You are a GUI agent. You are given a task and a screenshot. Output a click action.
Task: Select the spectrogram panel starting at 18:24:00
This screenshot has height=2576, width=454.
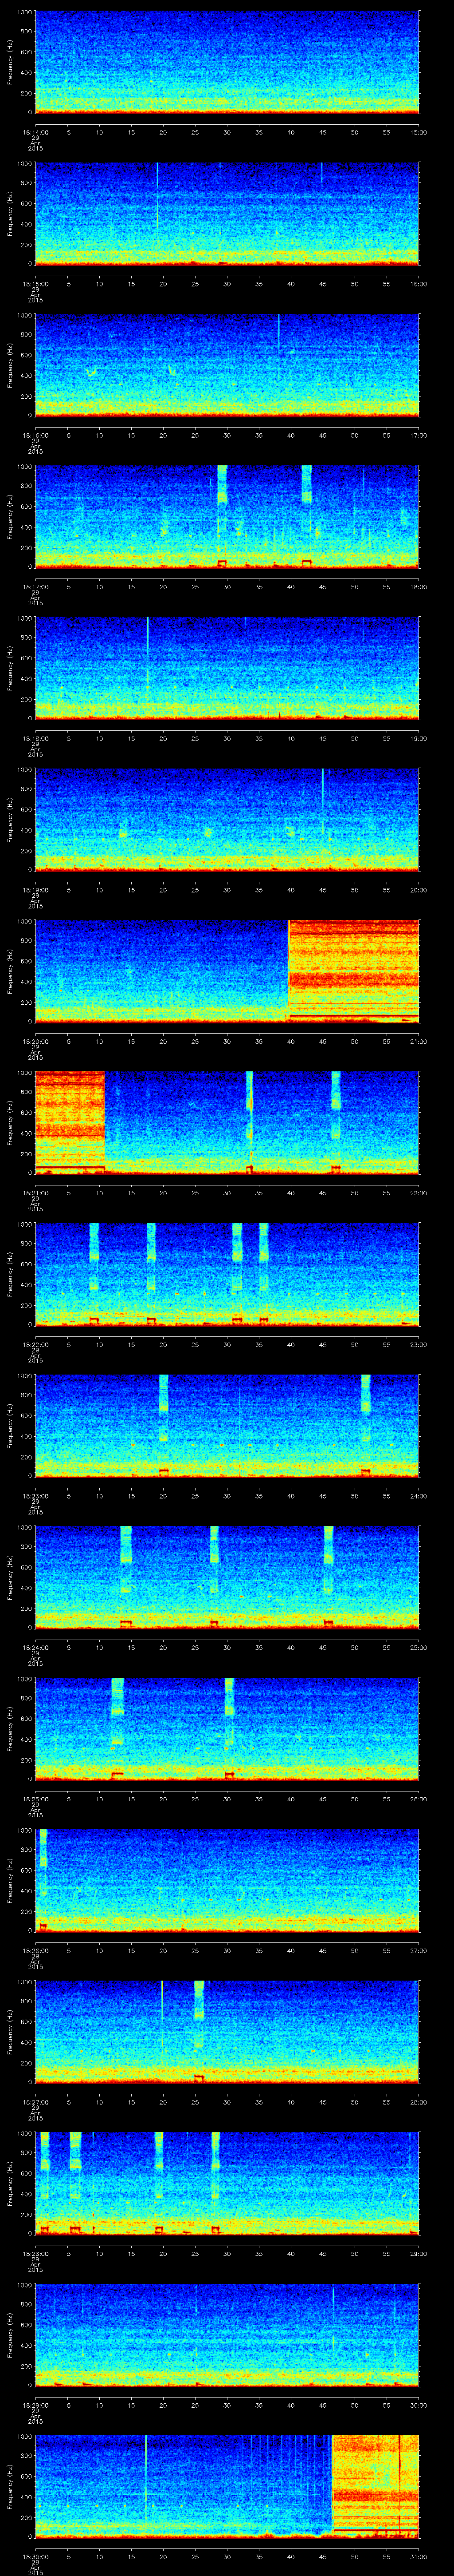click(x=227, y=1577)
